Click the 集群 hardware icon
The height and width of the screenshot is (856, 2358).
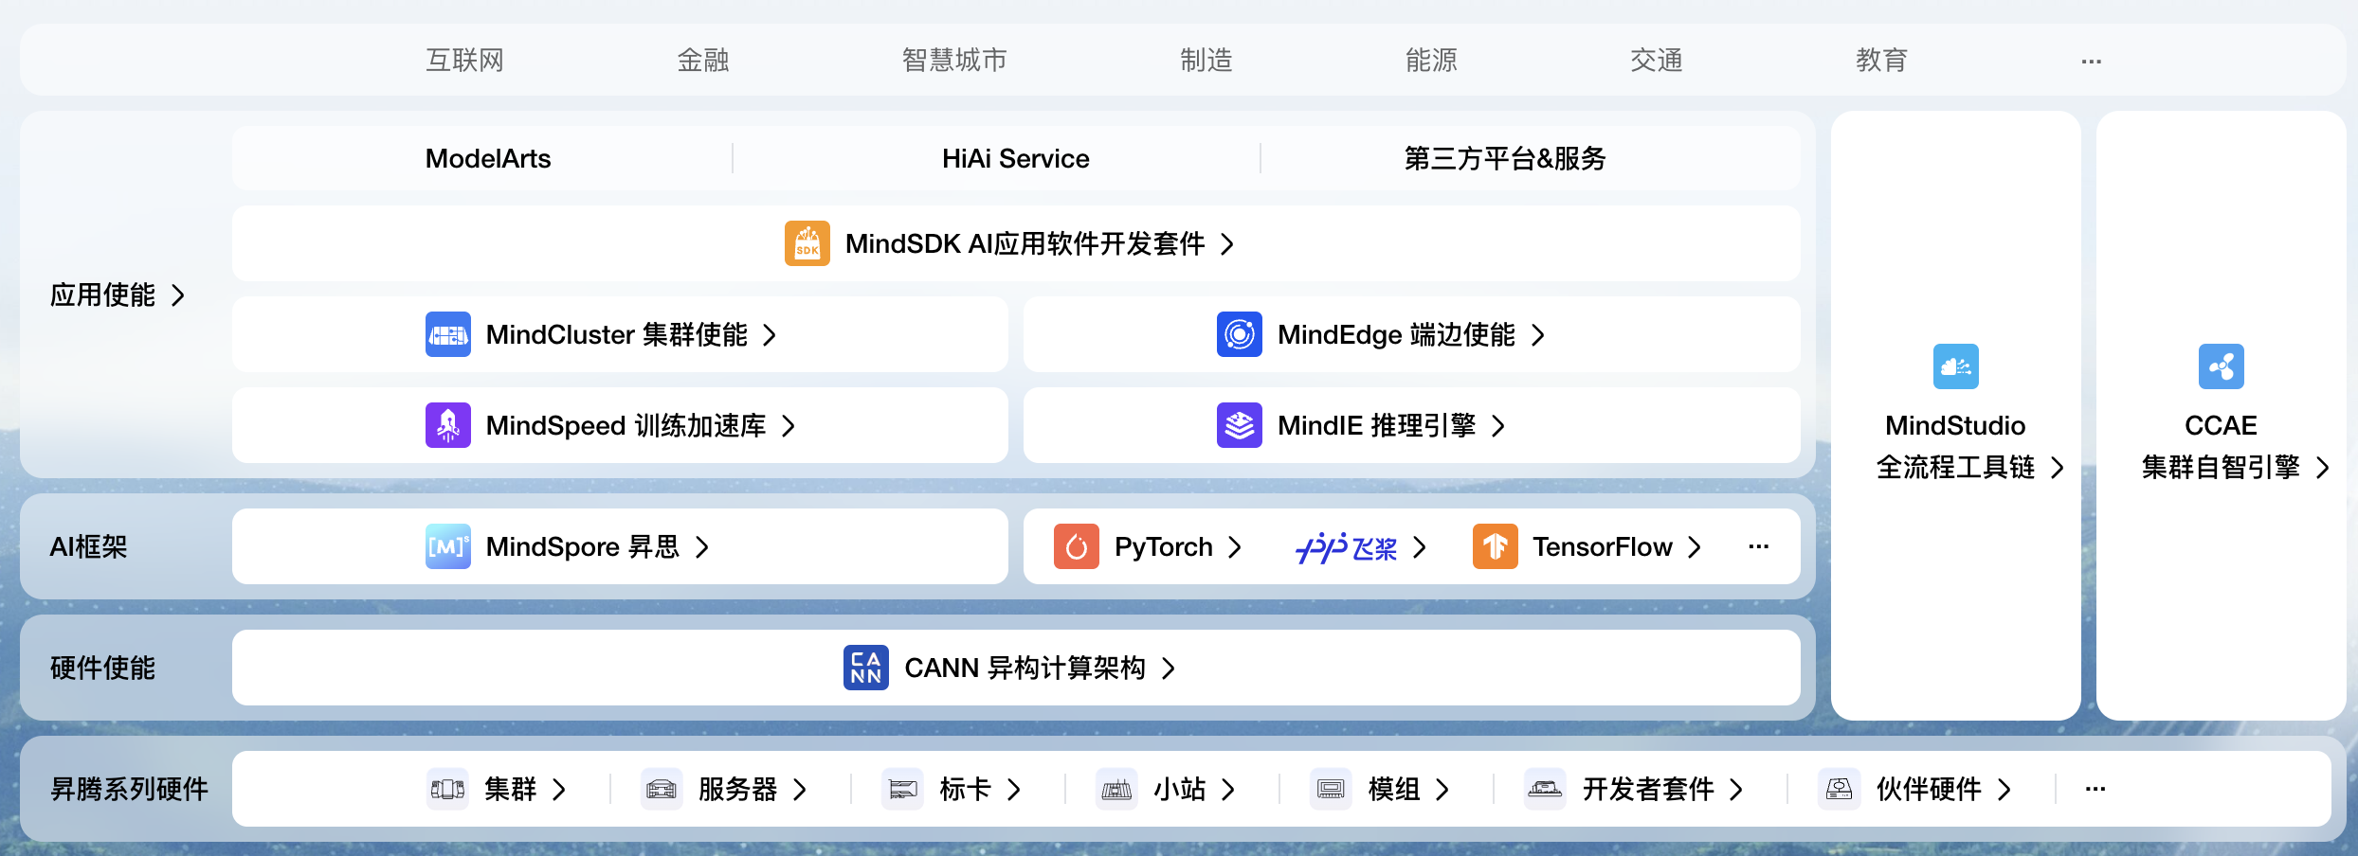pos(448,789)
